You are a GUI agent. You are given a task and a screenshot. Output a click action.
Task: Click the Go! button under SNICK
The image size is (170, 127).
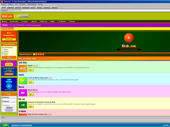point(31,70)
